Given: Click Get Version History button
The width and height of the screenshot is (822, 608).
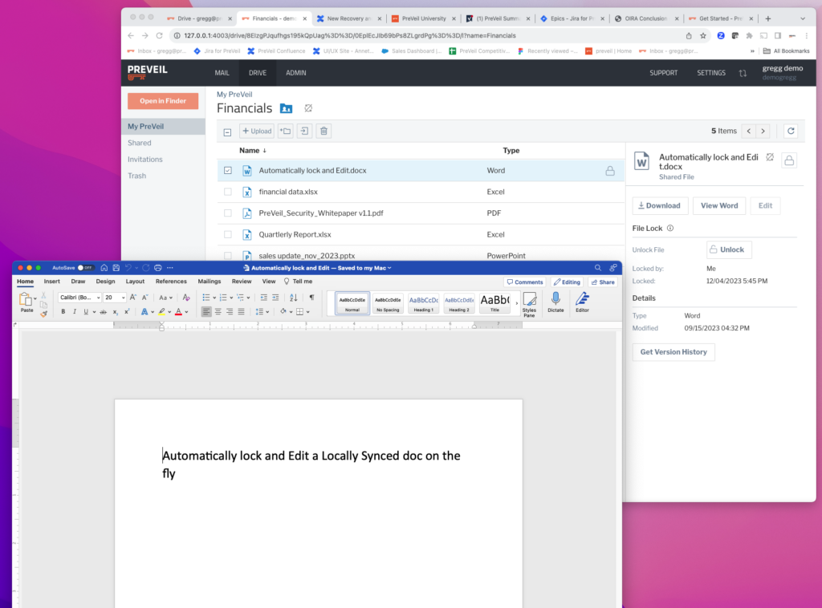Looking at the screenshot, I should point(673,352).
